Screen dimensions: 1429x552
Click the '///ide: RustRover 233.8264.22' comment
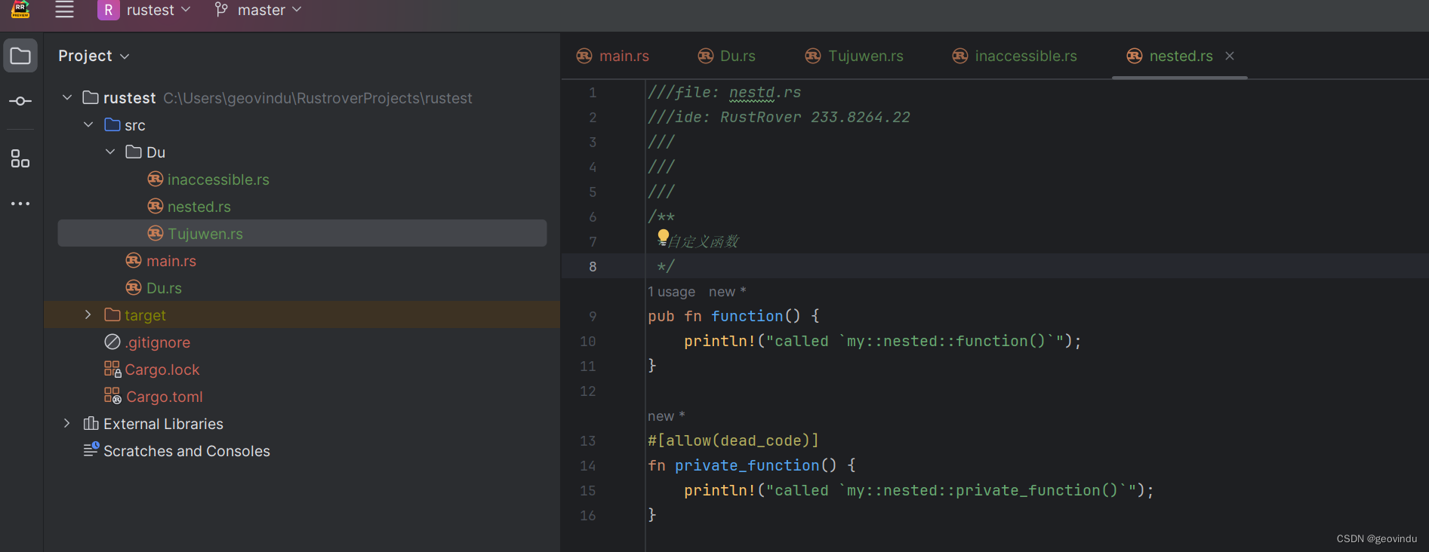pos(779,117)
